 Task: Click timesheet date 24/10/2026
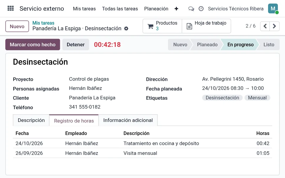pyautogui.click(x=29, y=143)
